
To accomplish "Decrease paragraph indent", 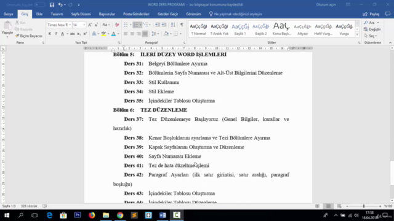I will (158, 25).
